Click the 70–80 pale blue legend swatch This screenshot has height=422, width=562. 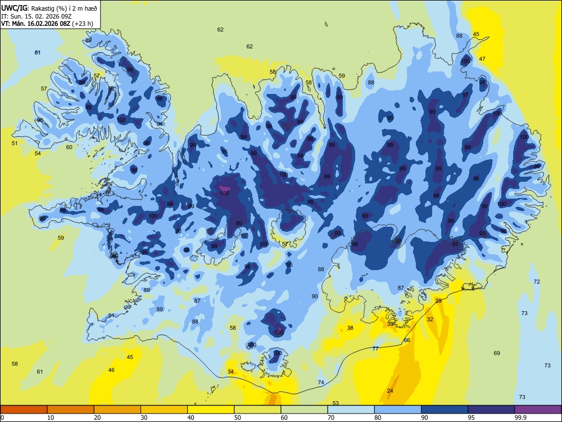click(x=351, y=410)
